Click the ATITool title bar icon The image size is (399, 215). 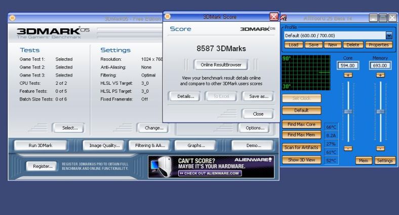click(284, 18)
